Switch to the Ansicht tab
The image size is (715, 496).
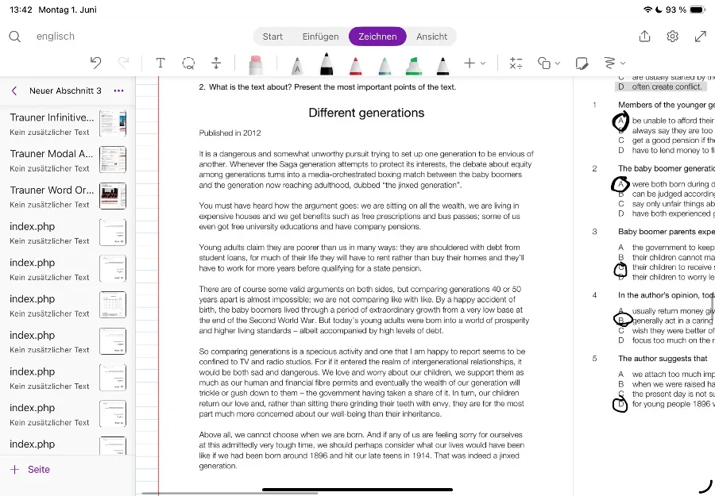click(x=431, y=37)
